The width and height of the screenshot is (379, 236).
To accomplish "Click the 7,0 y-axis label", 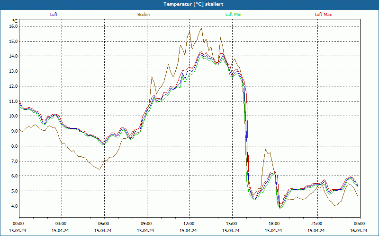I will tap(15, 161).
